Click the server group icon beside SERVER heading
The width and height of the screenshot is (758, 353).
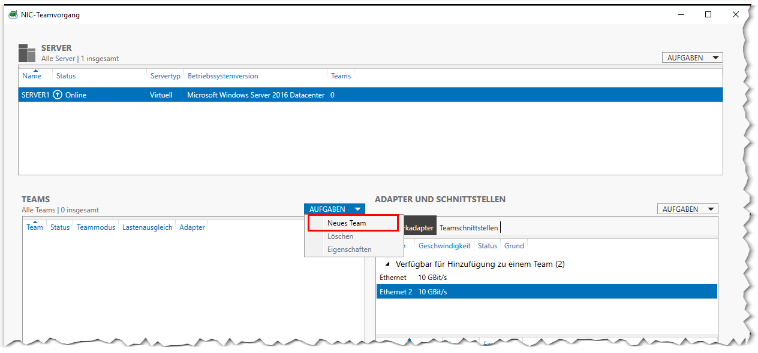coord(27,53)
